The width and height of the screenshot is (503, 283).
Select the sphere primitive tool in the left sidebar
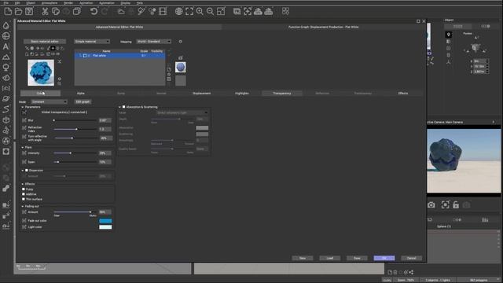click(x=6, y=36)
